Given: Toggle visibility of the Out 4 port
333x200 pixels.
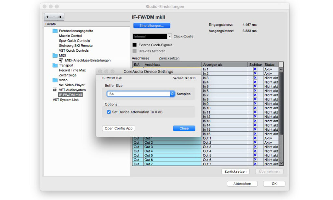Looking at the screenshot, I should click(x=255, y=151).
